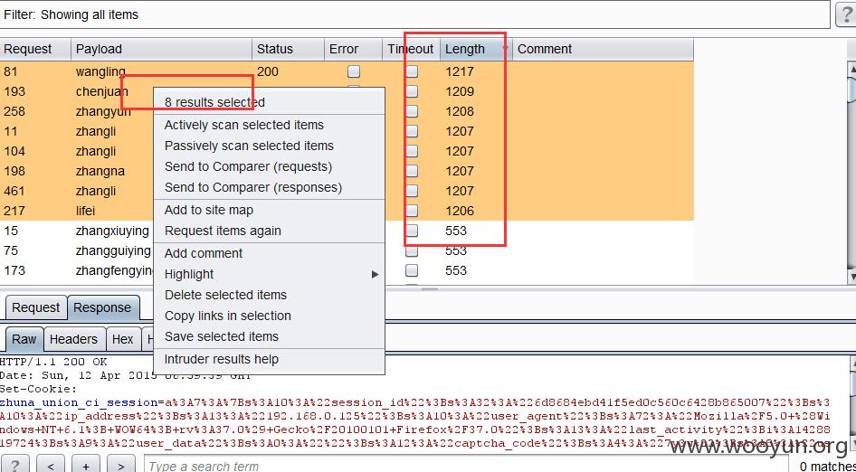The image size is (856, 472).
Task: Click status 200 in wangling row
Action: tap(268, 71)
